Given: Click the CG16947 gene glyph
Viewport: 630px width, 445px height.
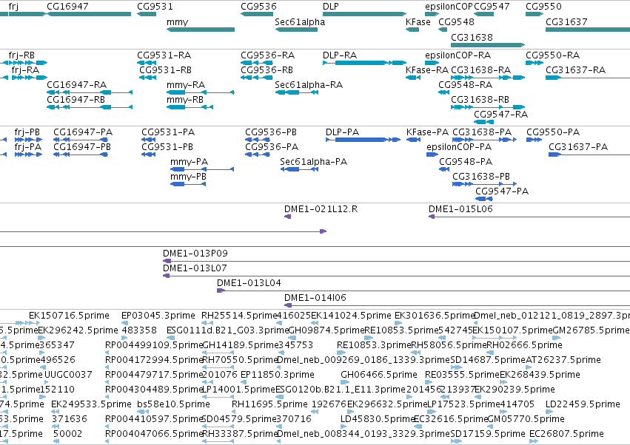Looking at the screenshot, I should tap(89, 14).
